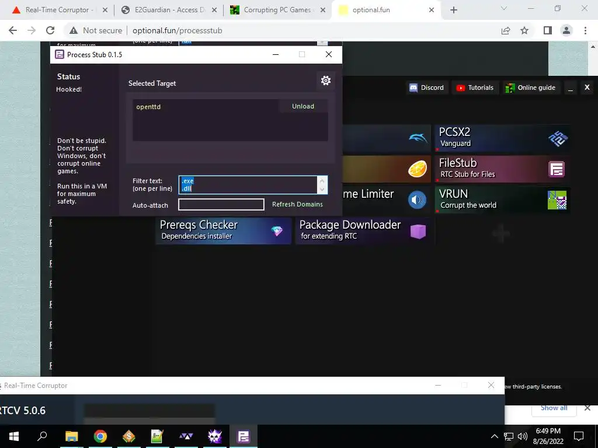Unload the openttd target

tap(303, 106)
